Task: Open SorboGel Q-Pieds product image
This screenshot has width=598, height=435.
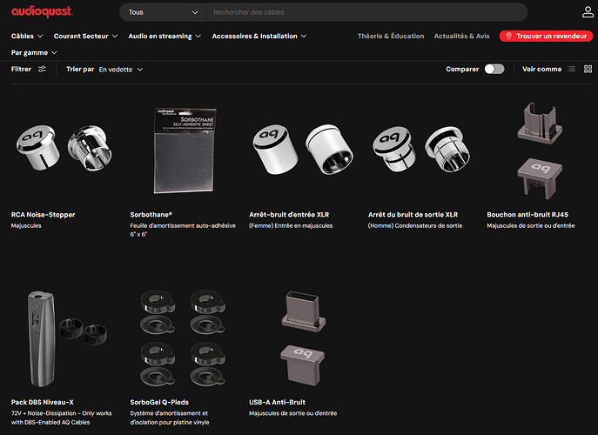Action: (x=183, y=338)
